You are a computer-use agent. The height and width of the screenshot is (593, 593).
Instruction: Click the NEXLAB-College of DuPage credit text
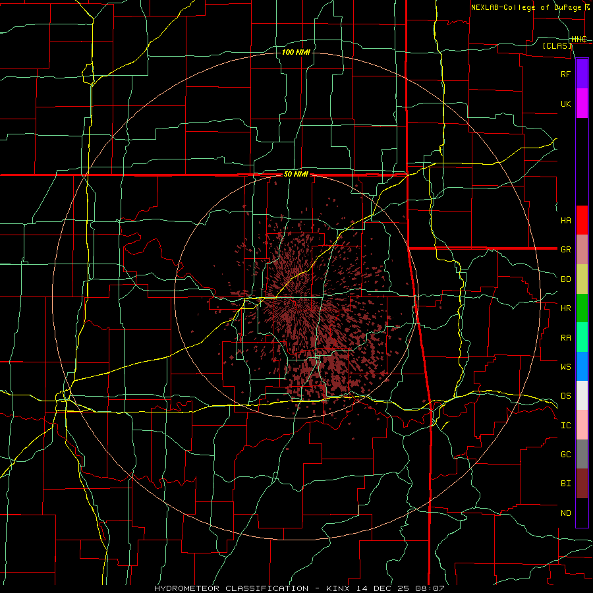click(528, 7)
